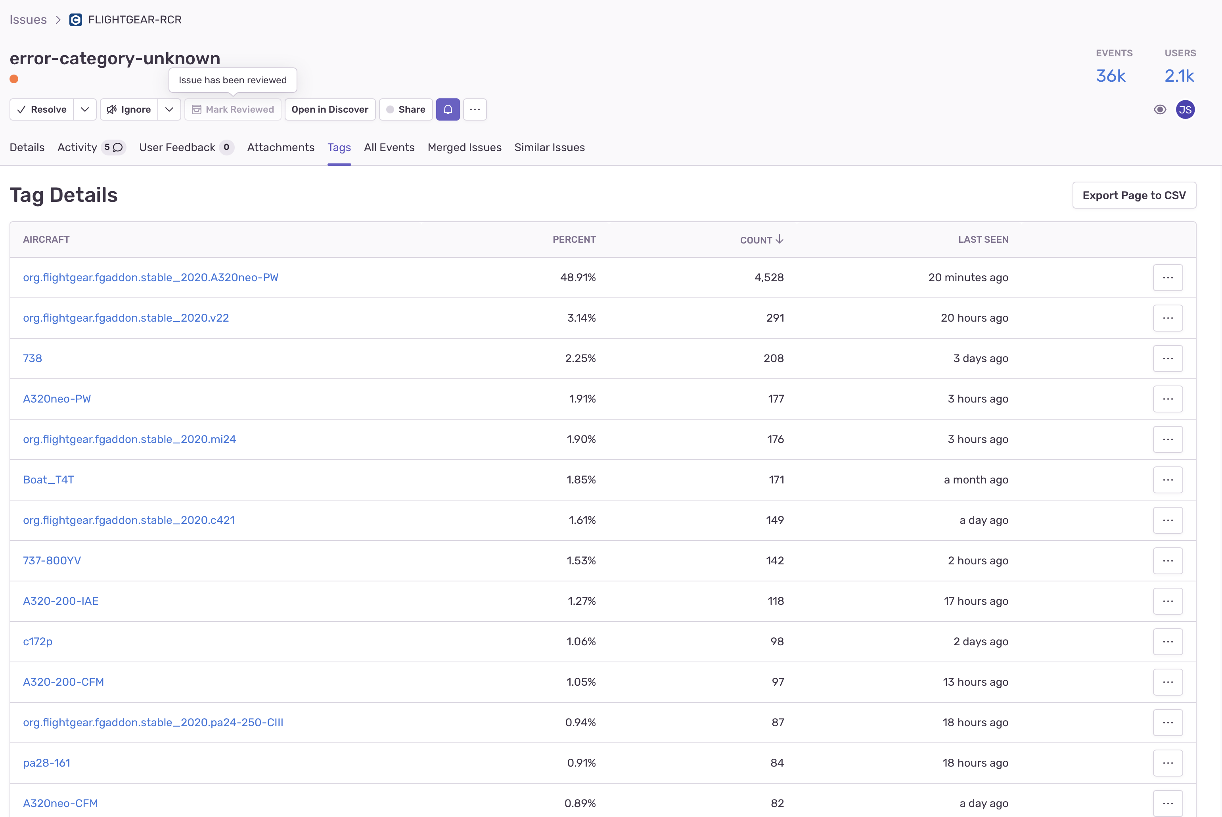Open the row actions menu for 737-800YV

[x=1168, y=561]
